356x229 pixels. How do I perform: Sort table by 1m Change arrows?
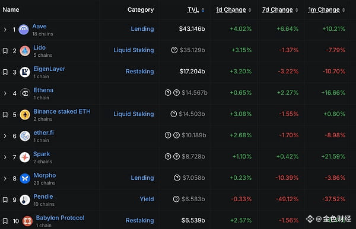[344, 10]
